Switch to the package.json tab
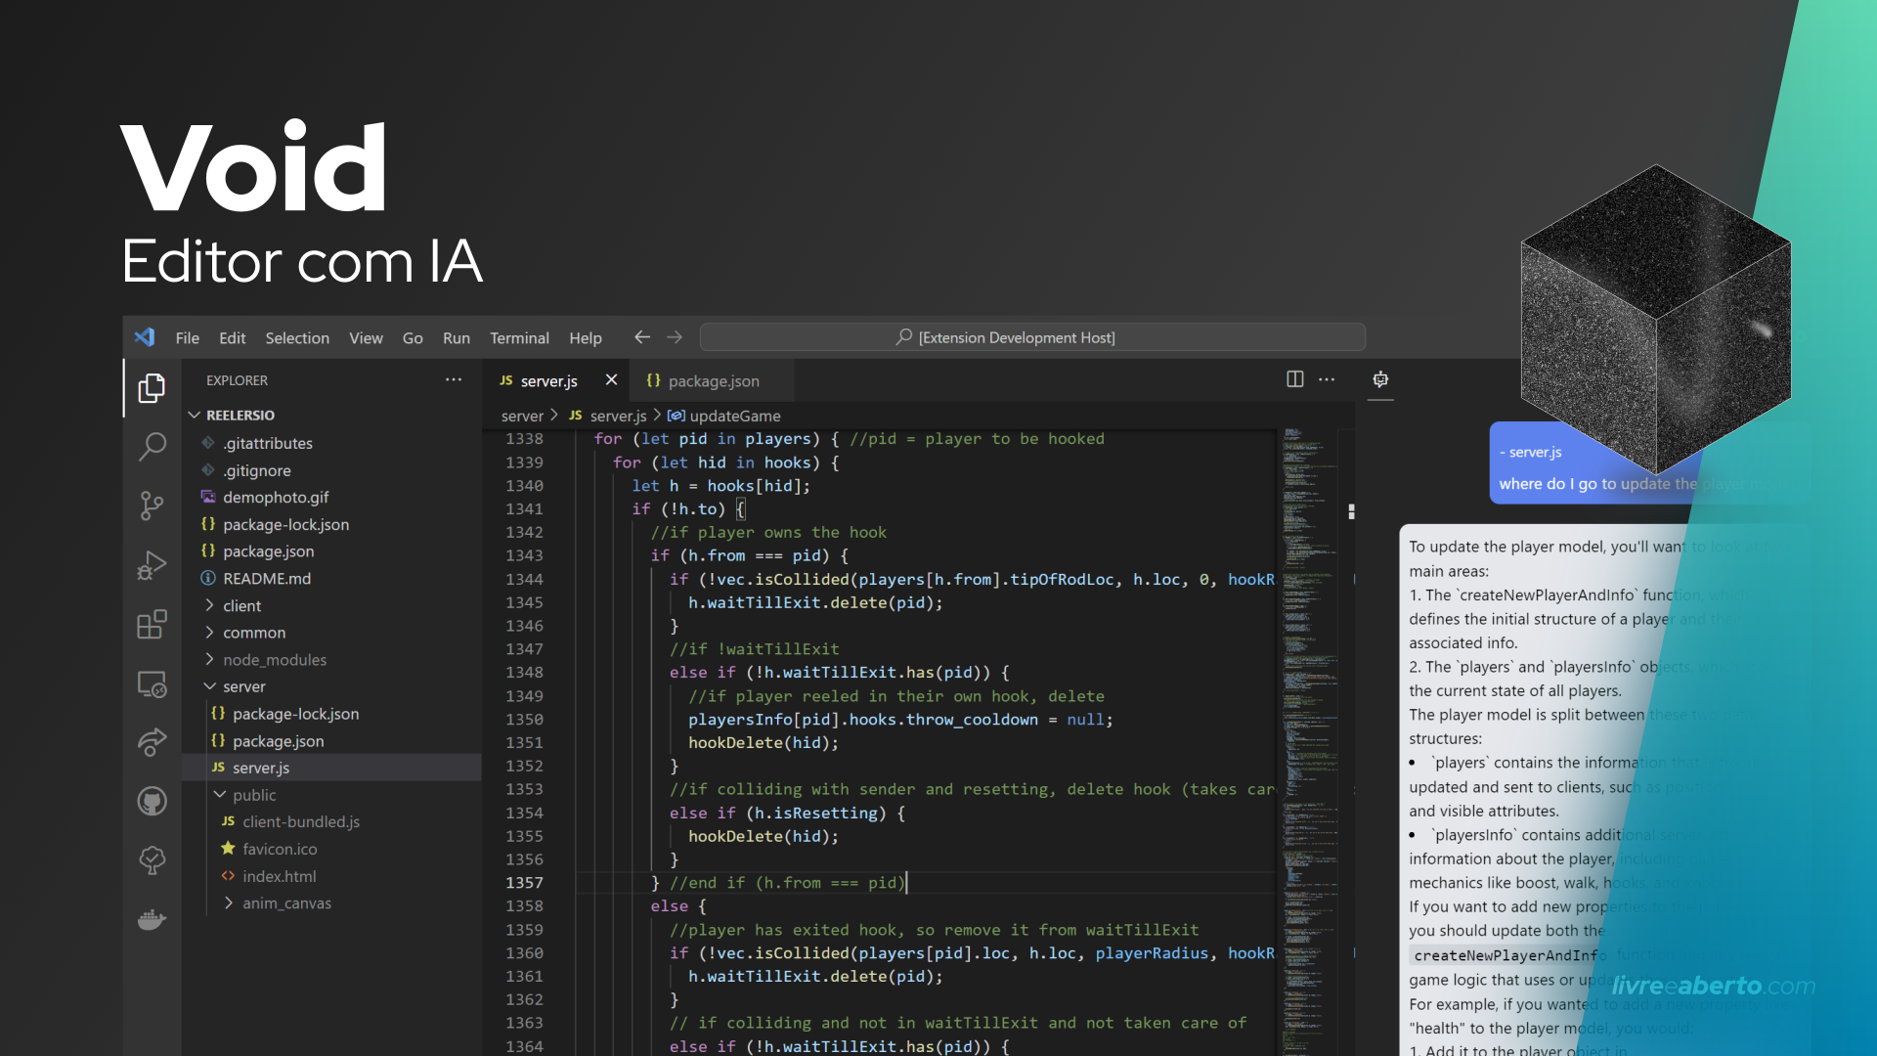The height and width of the screenshot is (1056, 1877). pyautogui.click(x=713, y=381)
